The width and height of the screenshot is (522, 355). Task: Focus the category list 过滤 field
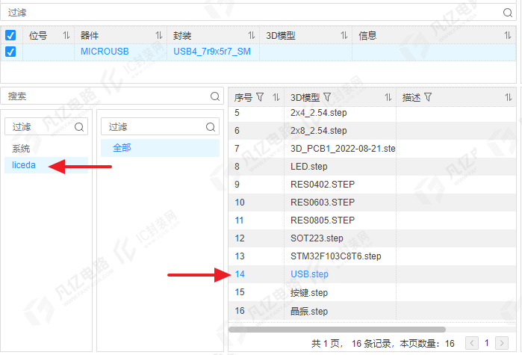[160, 126]
